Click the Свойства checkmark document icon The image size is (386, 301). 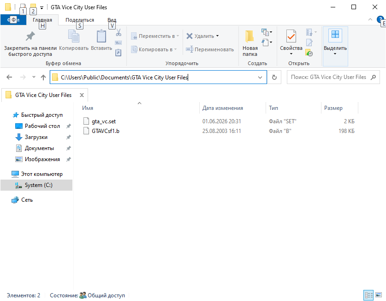point(291,36)
